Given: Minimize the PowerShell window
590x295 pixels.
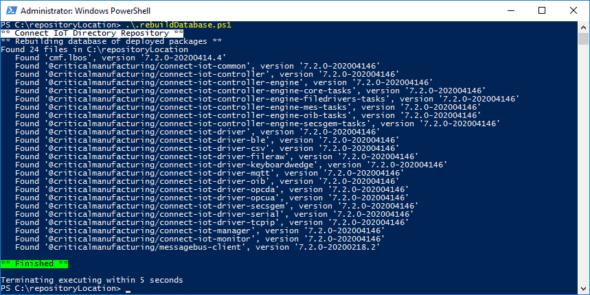Looking at the screenshot, I should (510, 10).
